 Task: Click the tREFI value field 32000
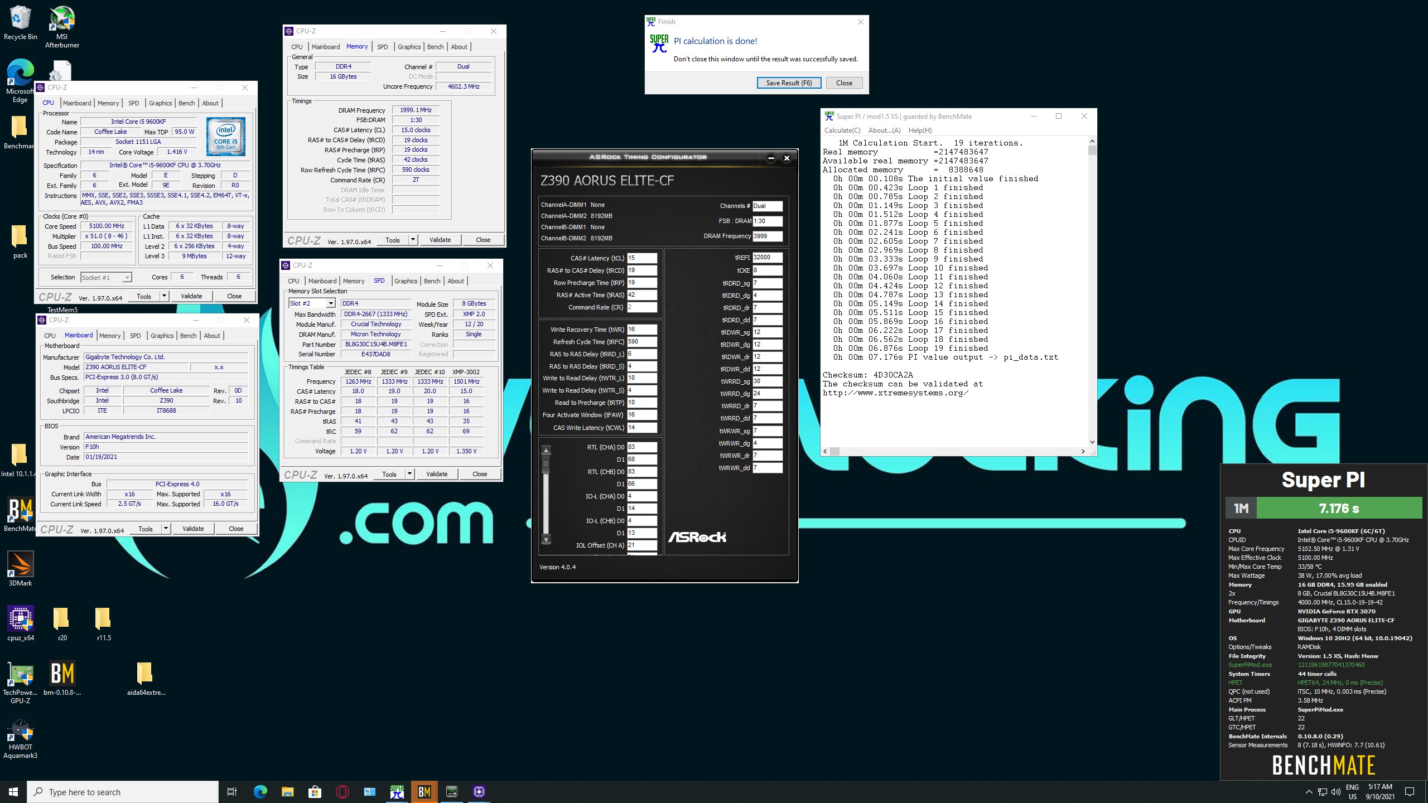768,258
